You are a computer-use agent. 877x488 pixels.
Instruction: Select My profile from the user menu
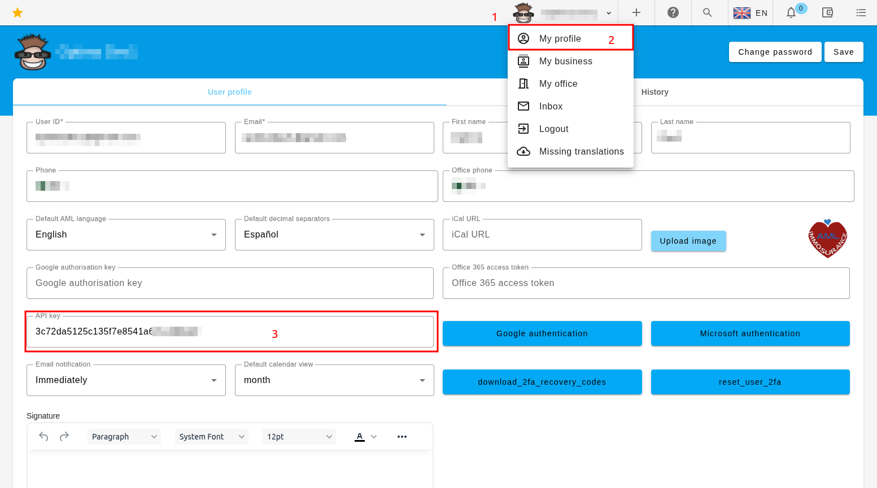[570, 38]
